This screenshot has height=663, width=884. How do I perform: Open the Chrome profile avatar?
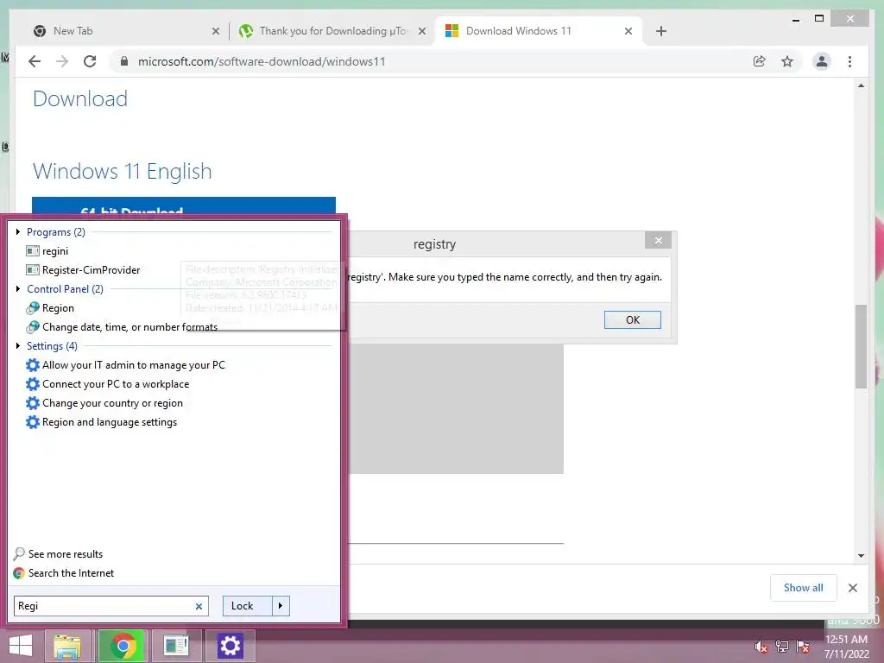tap(822, 61)
